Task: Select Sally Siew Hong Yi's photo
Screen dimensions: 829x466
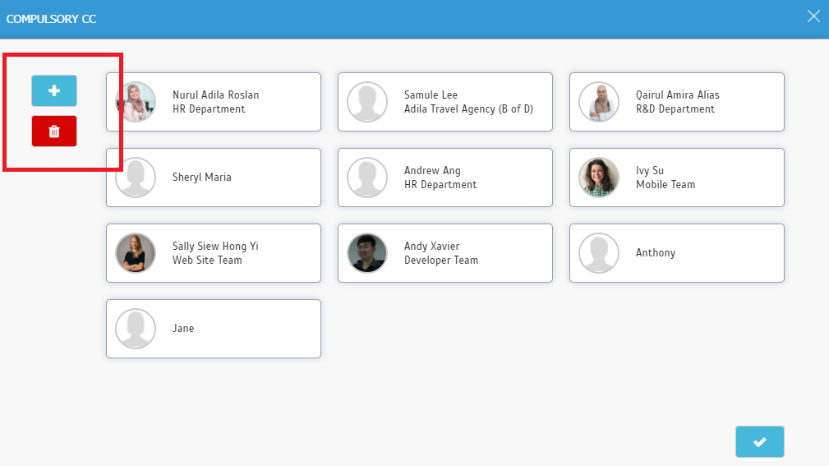Action: (136, 253)
